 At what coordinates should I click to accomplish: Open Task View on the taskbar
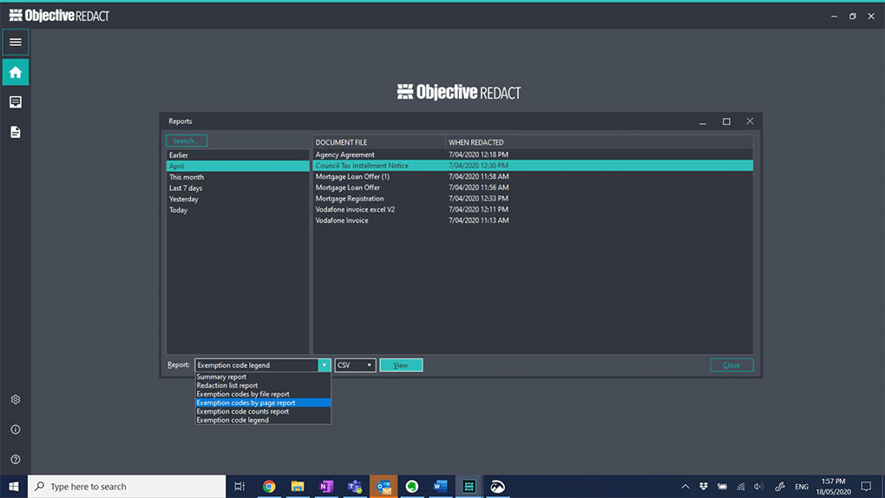point(239,486)
